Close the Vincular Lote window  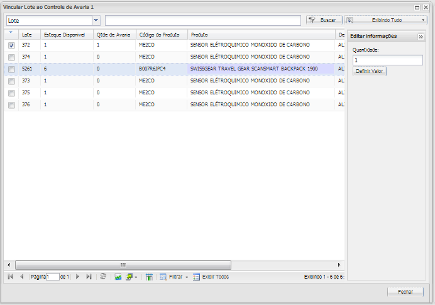point(426,8)
